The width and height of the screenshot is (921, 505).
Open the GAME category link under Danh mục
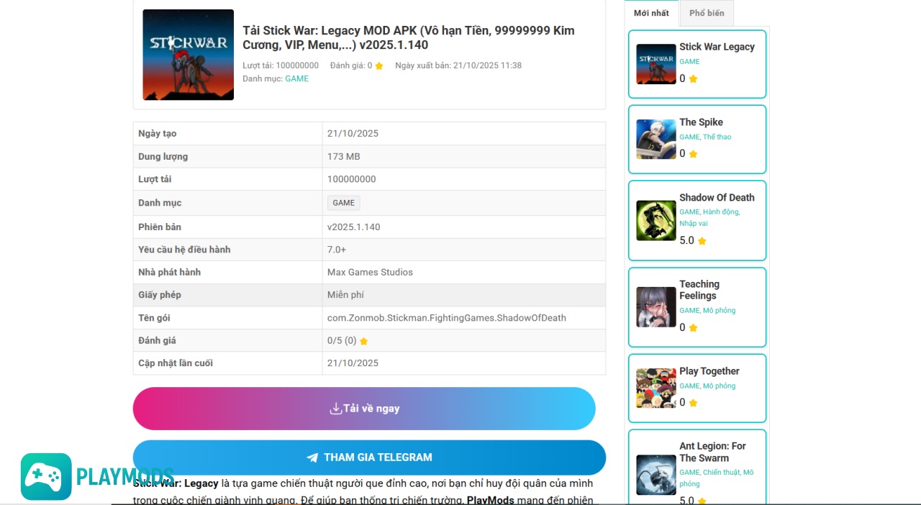pos(296,78)
